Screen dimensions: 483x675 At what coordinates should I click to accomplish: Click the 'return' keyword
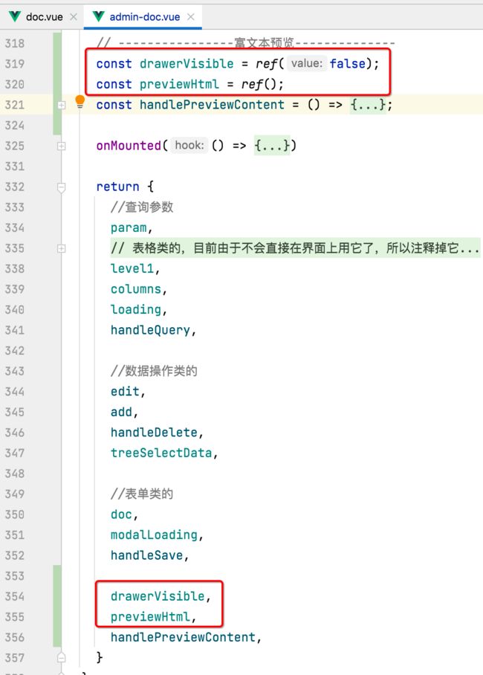(117, 187)
